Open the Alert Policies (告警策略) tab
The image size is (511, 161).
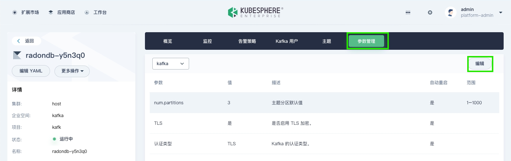click(247, 41)
